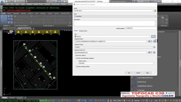The image size is (181, 102).
Task: Open the Analyze ribbon tab
Action: (x=31, y=13)
